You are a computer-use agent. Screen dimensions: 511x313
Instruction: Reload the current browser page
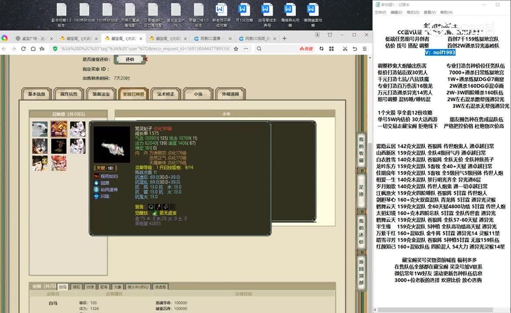pyautogui.click(x=23, y=49)
